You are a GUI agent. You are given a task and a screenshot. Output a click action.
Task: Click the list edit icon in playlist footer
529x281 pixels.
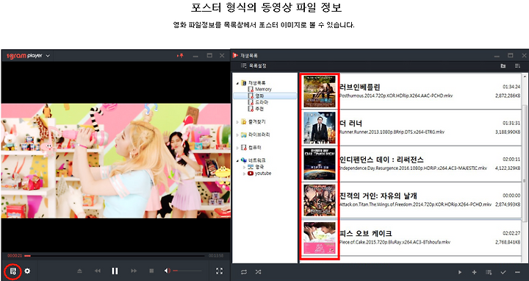[489, 272]
